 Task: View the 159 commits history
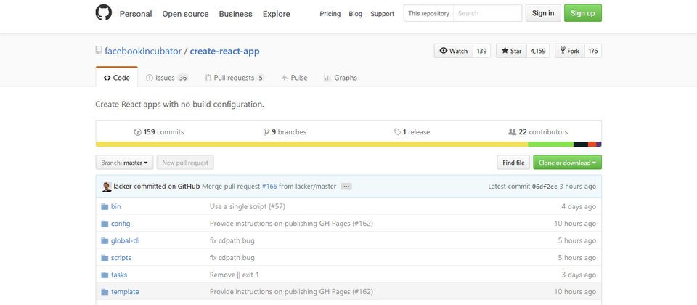pos(159,132)
